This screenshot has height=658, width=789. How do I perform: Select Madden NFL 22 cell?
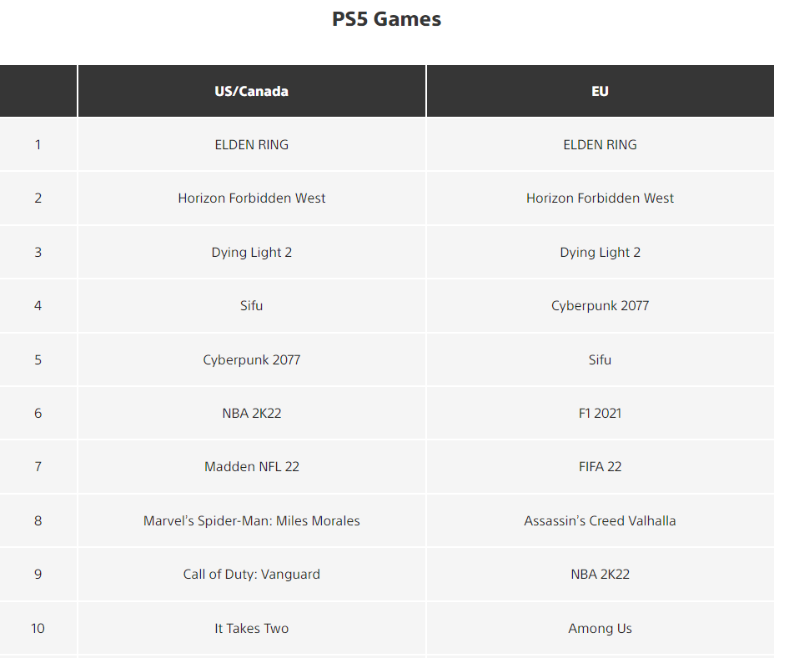252,467
